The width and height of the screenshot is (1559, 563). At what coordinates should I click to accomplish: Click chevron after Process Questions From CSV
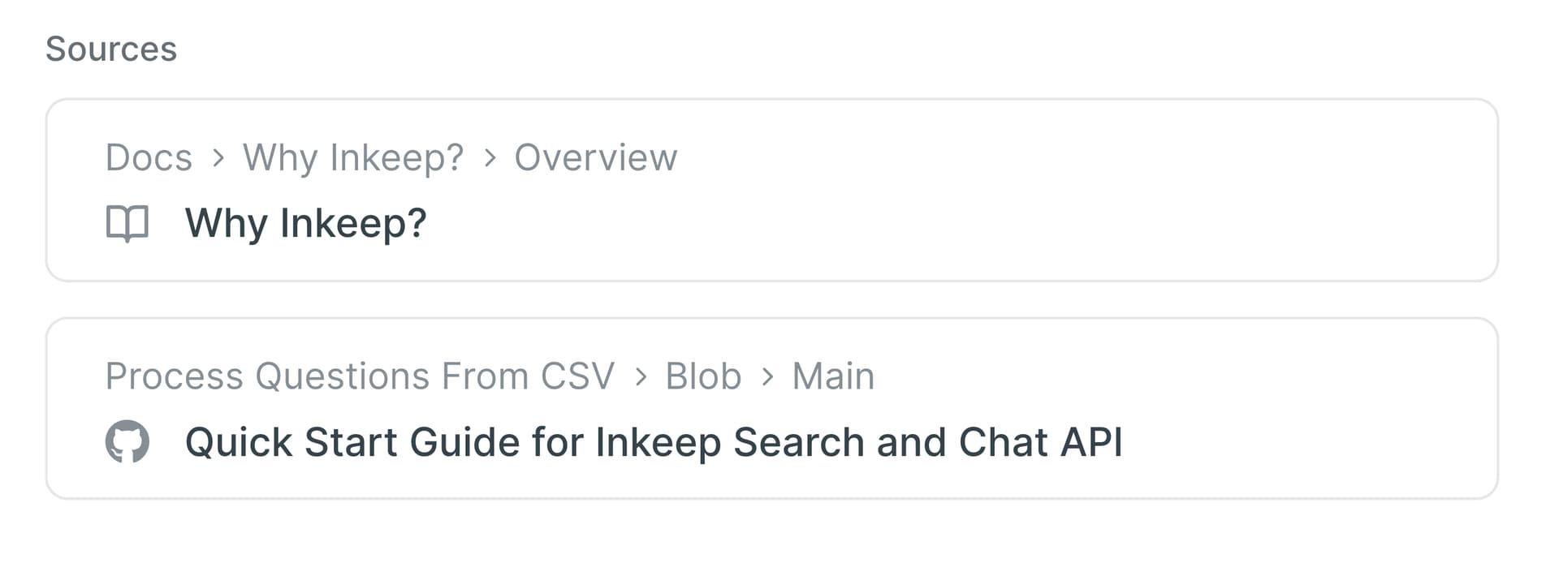tap(641, 376)
